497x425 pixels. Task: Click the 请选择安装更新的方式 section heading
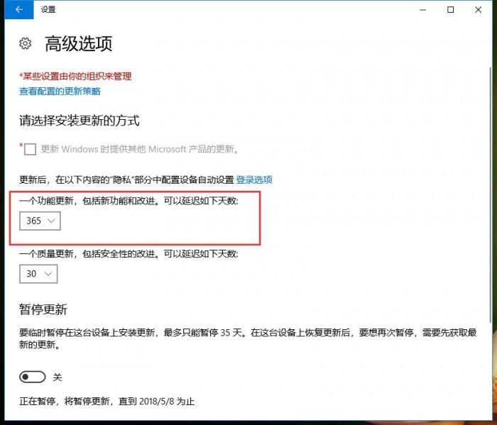[80, 121]
